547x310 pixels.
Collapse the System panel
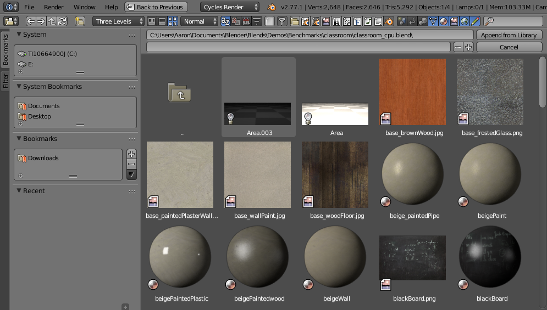pyautogui.click(x=19, y=34)
